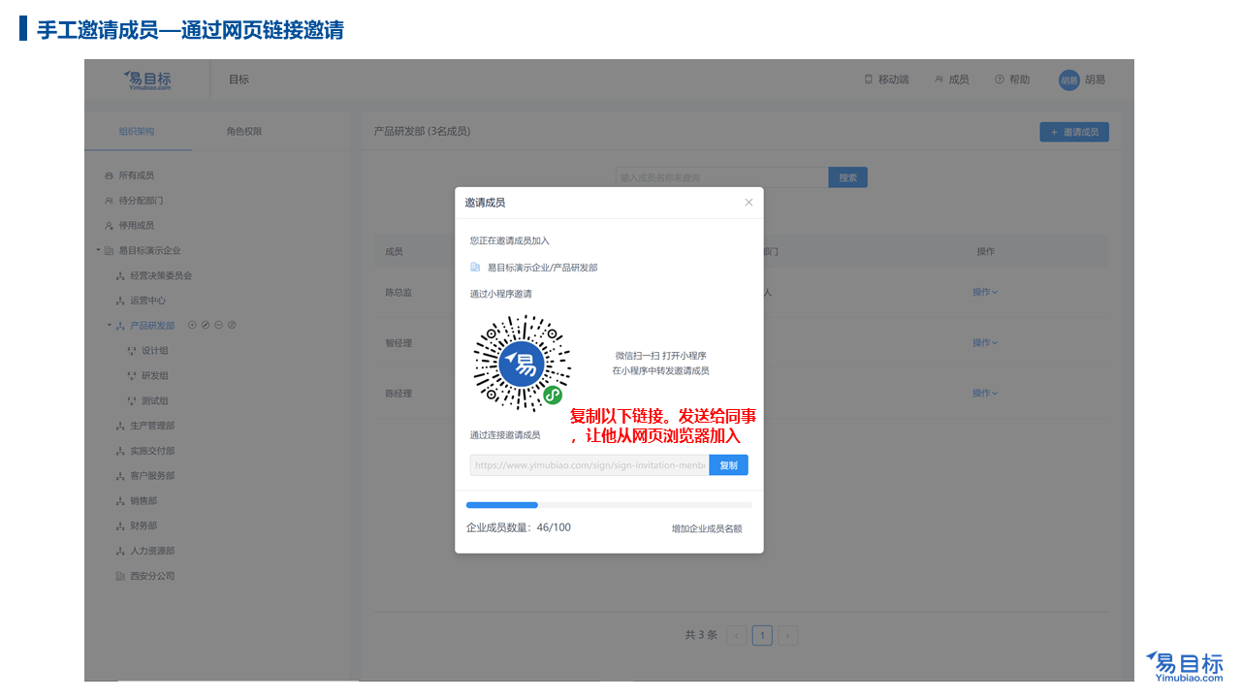Select 西安分公司 in the tree

pyautogui.click(x=152, y=576)
